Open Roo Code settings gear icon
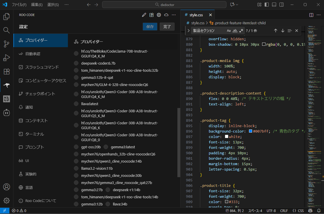Viewport: 324px width, 214px height. click(159, 15)
